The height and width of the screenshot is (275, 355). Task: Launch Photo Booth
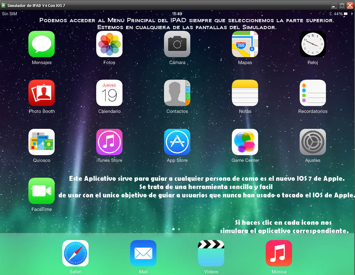(x=41, y=93)
